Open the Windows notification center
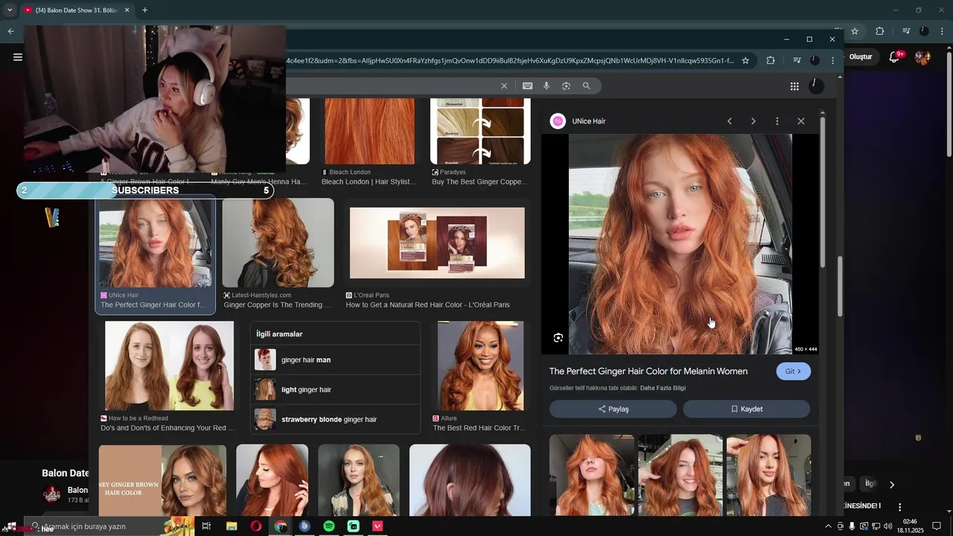The width and height of the screenshot is (953, 536). 937,526
